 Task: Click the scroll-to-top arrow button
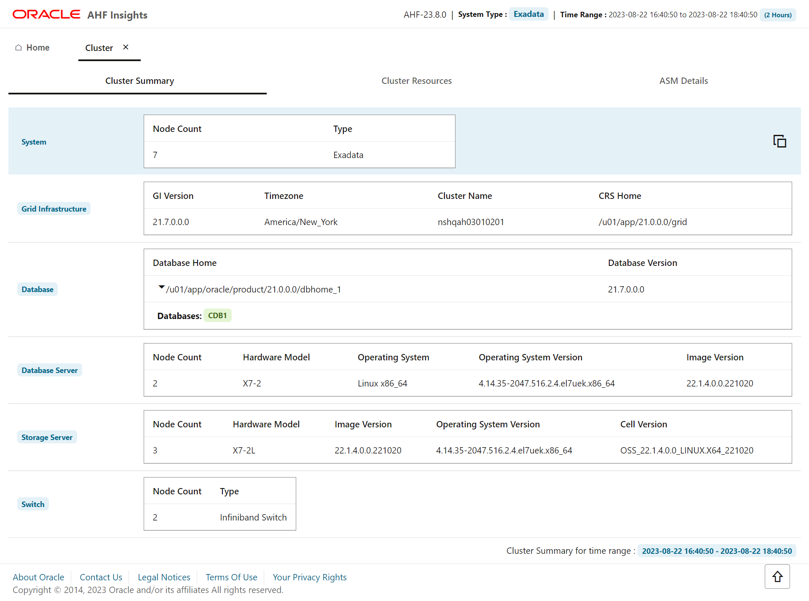point(777,577)
